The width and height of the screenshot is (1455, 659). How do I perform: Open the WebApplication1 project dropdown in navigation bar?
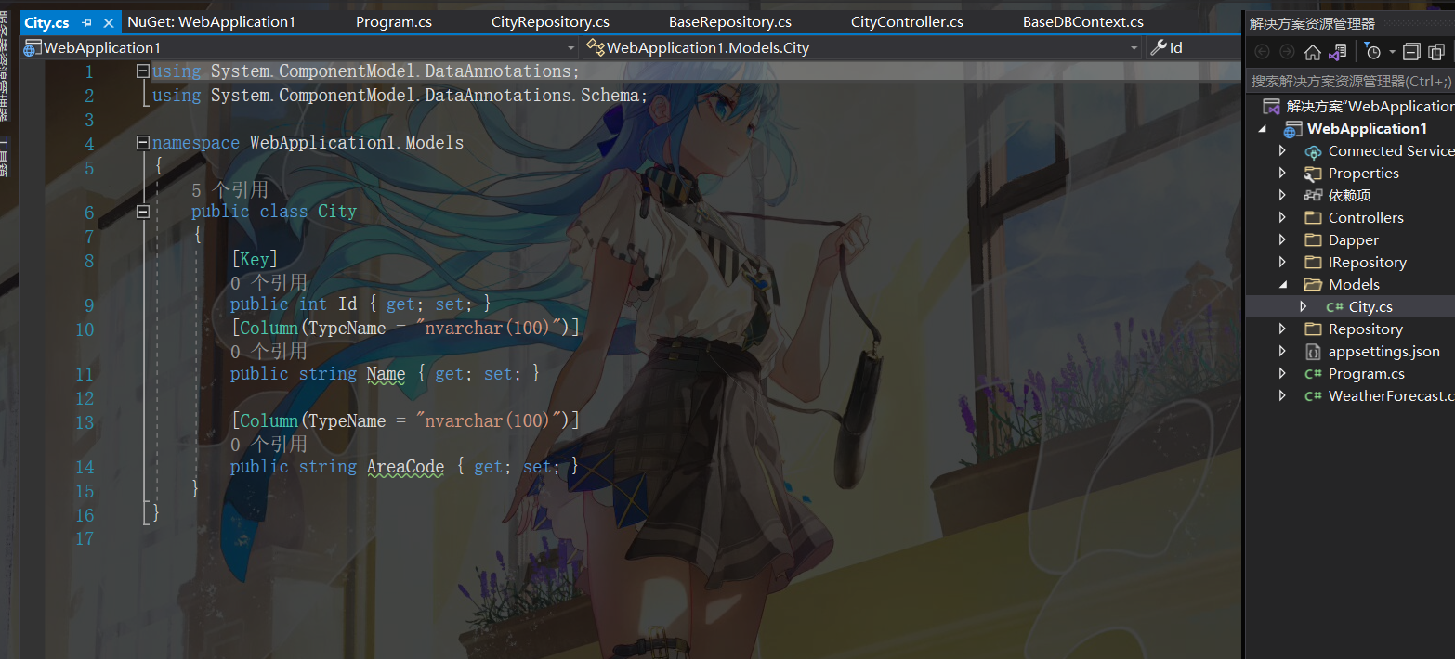pos(570,46)
